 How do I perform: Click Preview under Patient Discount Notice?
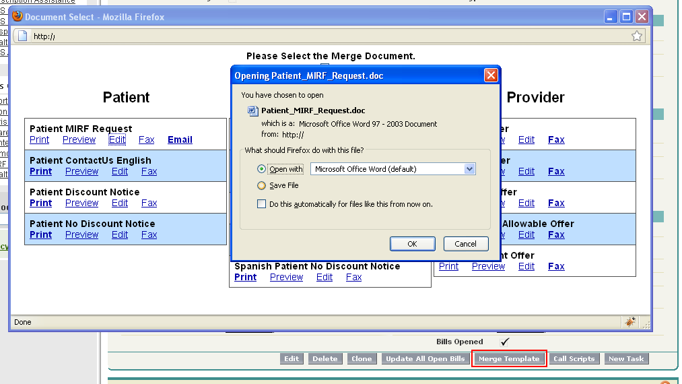pyautogui.click(x=81, y=203)
